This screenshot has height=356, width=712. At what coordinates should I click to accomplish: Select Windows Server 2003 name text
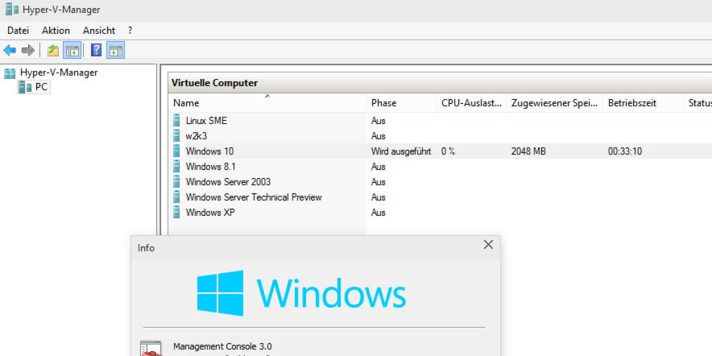pos(228,182)
